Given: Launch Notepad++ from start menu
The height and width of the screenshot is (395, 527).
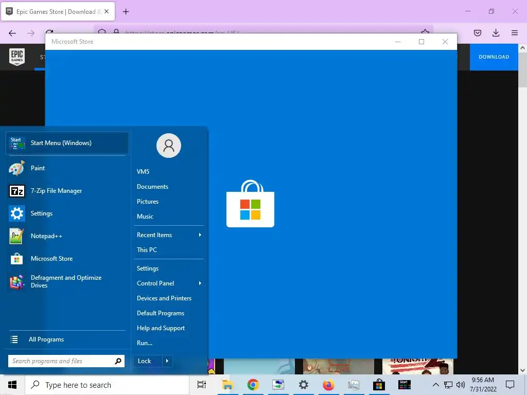Looking at the screenshot, I should pos(67,236).
